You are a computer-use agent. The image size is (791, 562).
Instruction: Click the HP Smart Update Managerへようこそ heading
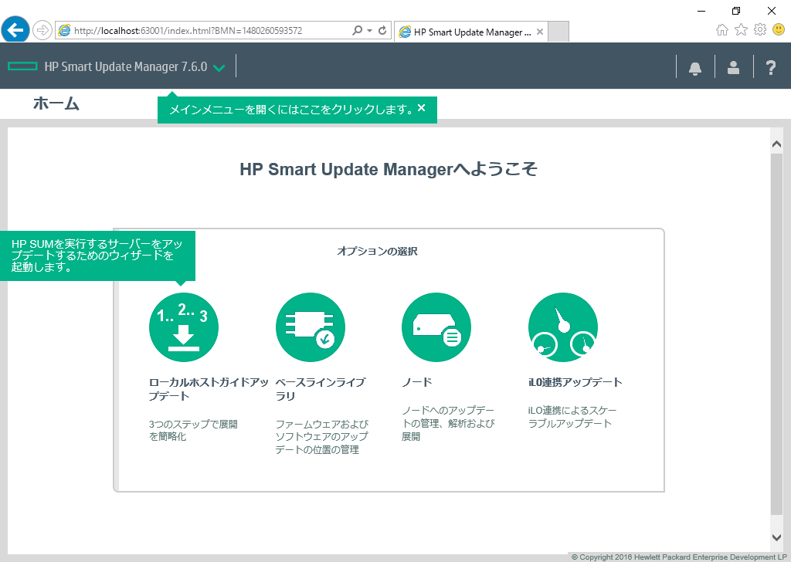pos(389,169)
